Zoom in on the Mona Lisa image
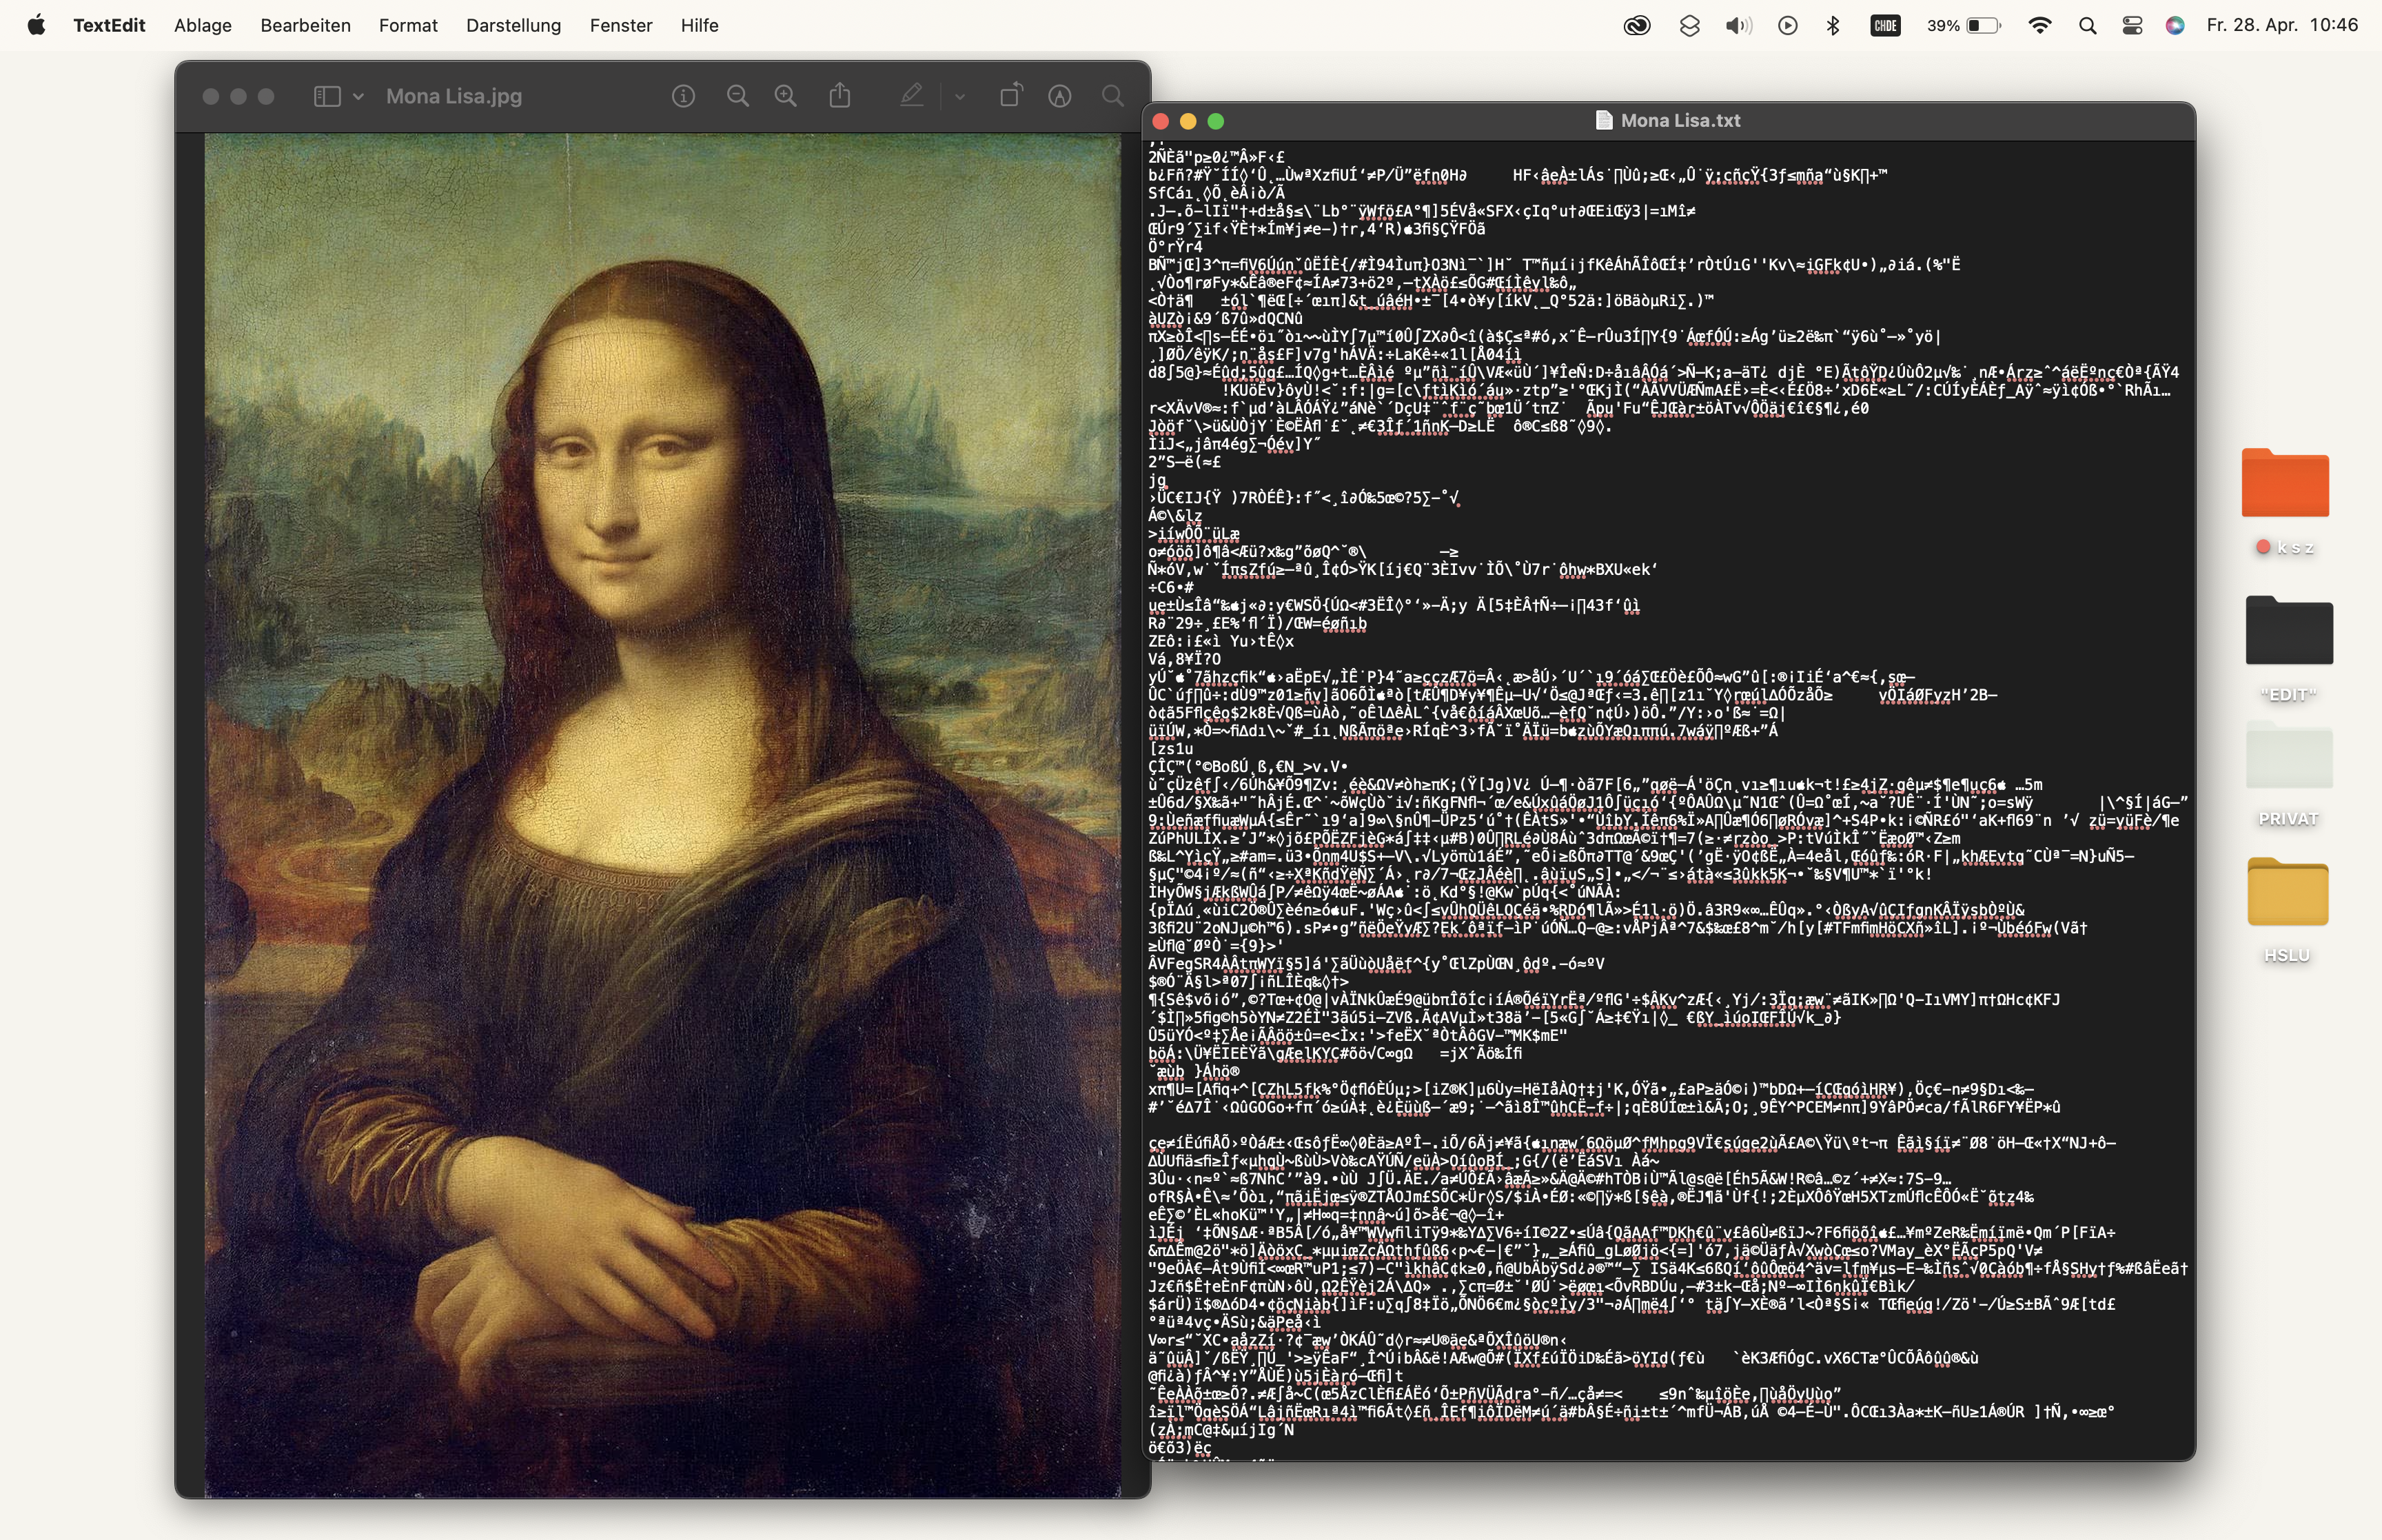The height and width of the screenshot is (1540, 2382). [786, 96]
